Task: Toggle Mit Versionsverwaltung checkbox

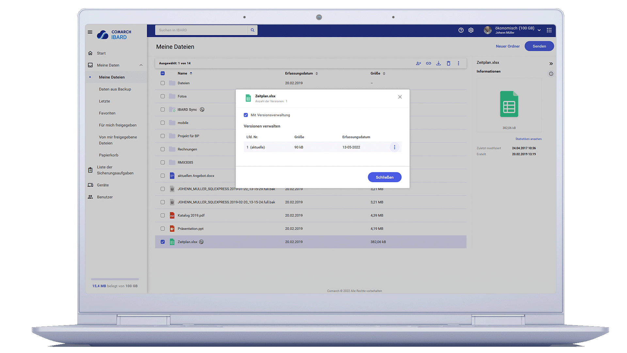Action: click(246, 115)
